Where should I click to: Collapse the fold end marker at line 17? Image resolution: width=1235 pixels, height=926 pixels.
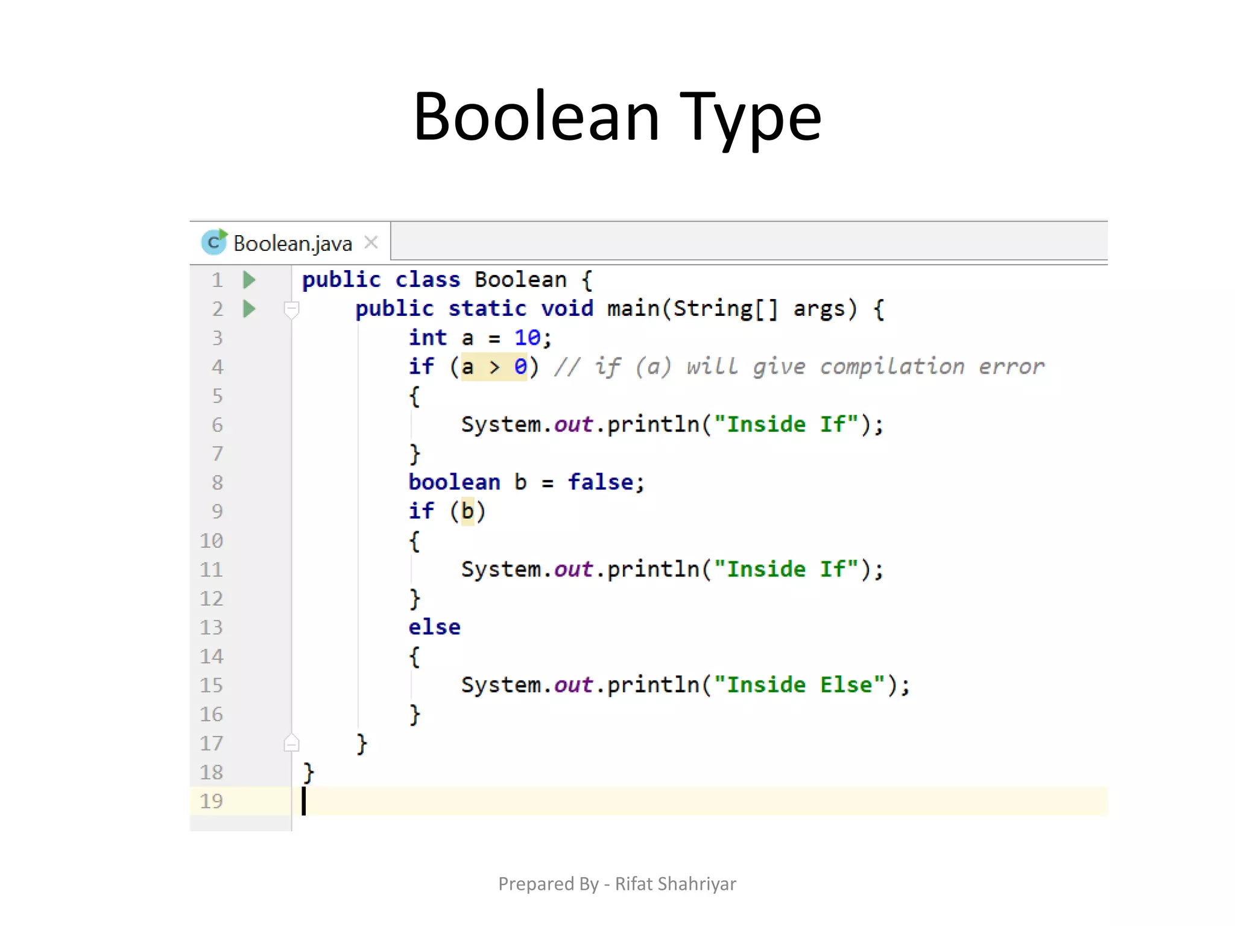[x=291, y=743]
